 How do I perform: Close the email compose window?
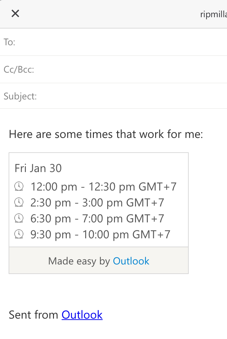[x=15, y=13]
